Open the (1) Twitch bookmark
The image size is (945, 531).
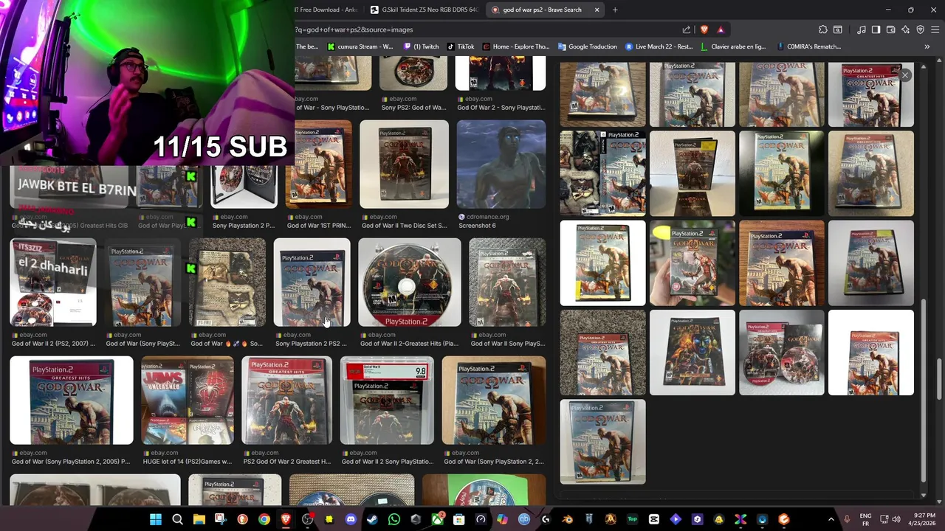coord(422,46)
